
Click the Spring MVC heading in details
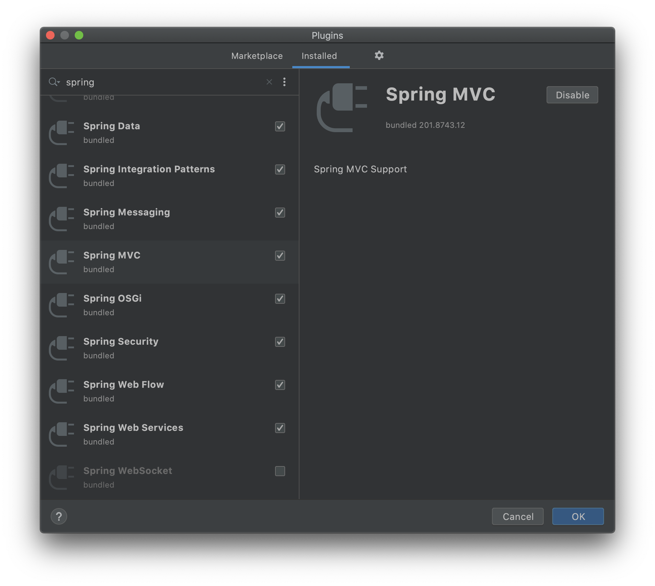[440, 94]
